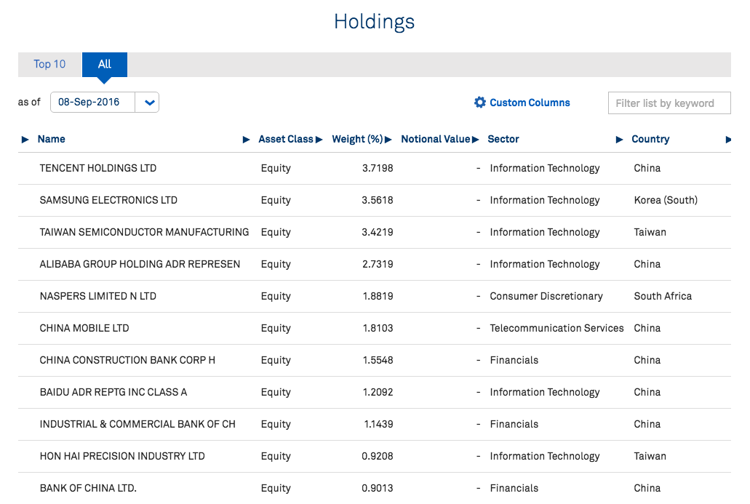Screen dimensions: 750x504
Task: Click the sort arrow before Sector header
Action: (x=476, y=140)
